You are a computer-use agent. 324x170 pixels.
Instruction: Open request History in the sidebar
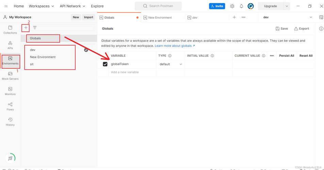[10, 122]
